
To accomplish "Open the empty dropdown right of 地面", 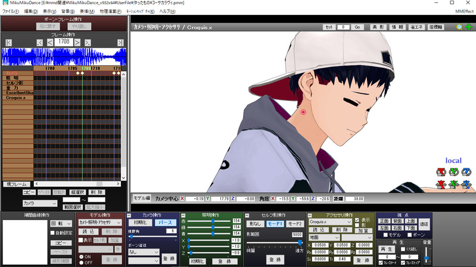I will pos(357,237).
